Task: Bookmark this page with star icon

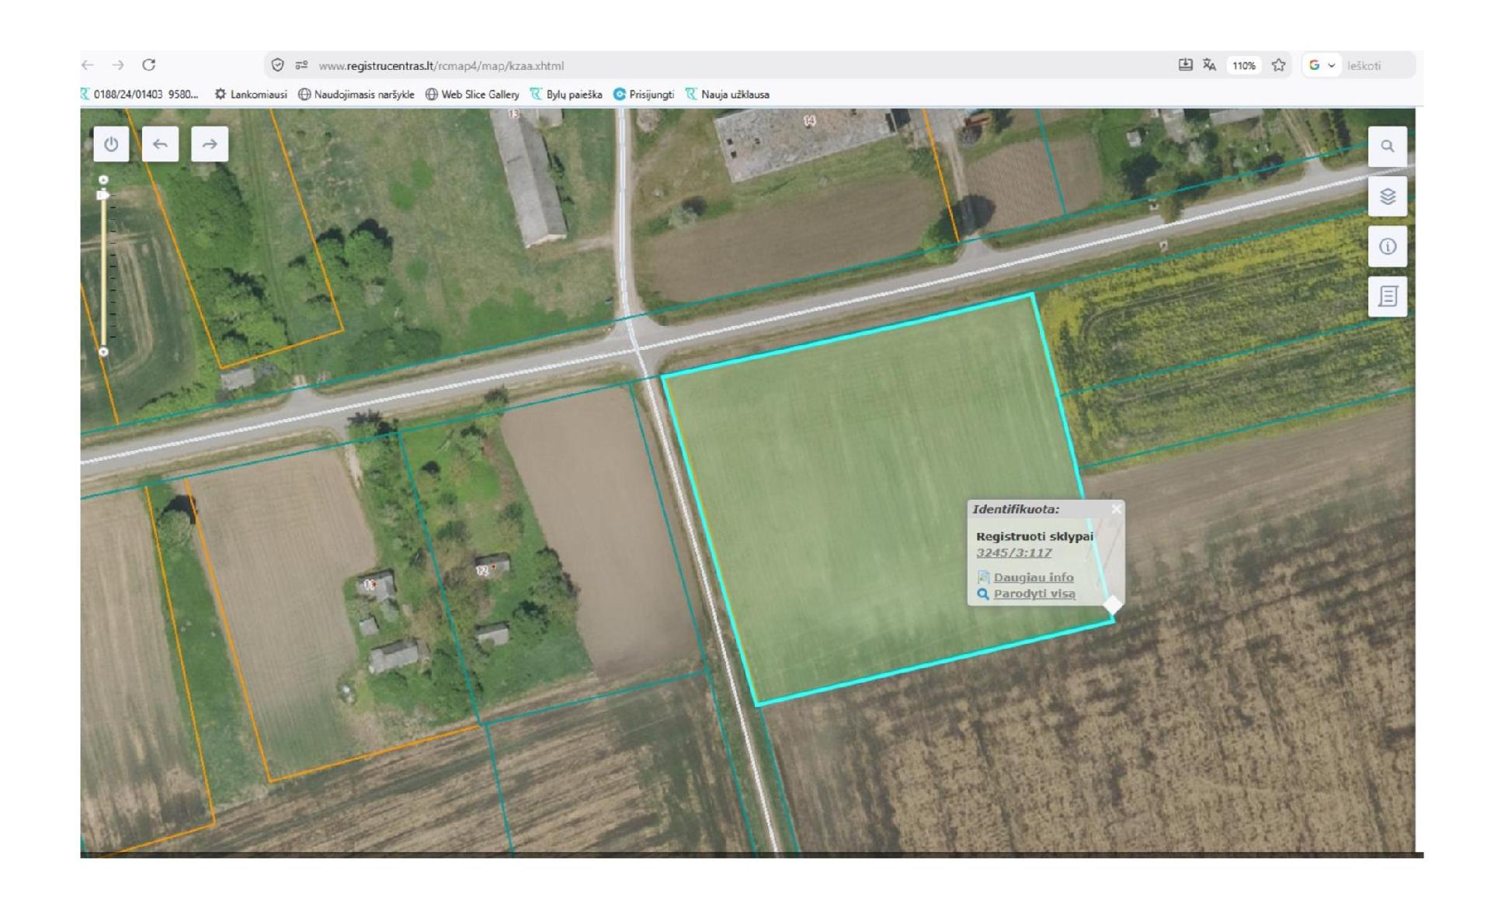Action: (x=1278, y=66)
